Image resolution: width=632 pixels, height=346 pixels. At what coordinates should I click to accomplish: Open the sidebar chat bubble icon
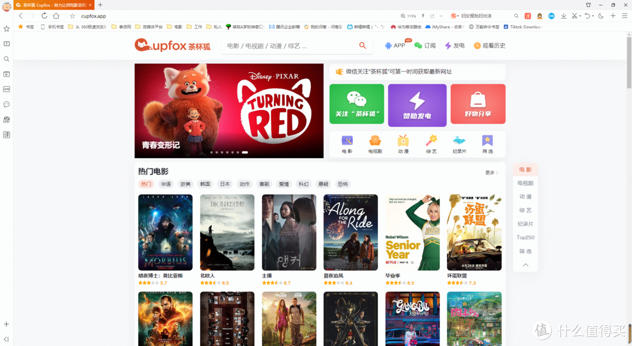point(6,104)
